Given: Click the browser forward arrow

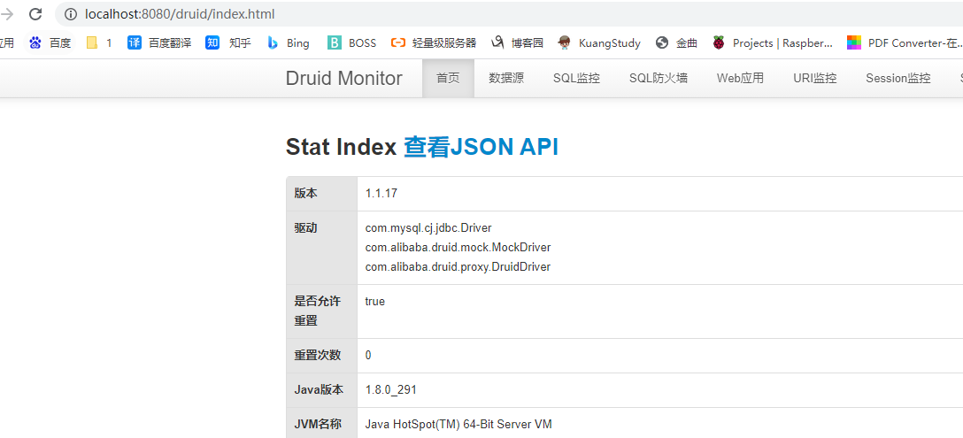Looking at the screenshot, I should point(7,14).
